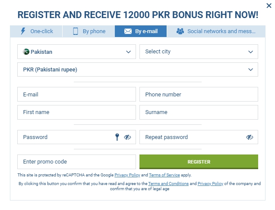The image size is (275, 210).
Task: Click the lightning bolt One-click icon
Action: (x=23, y=31)
